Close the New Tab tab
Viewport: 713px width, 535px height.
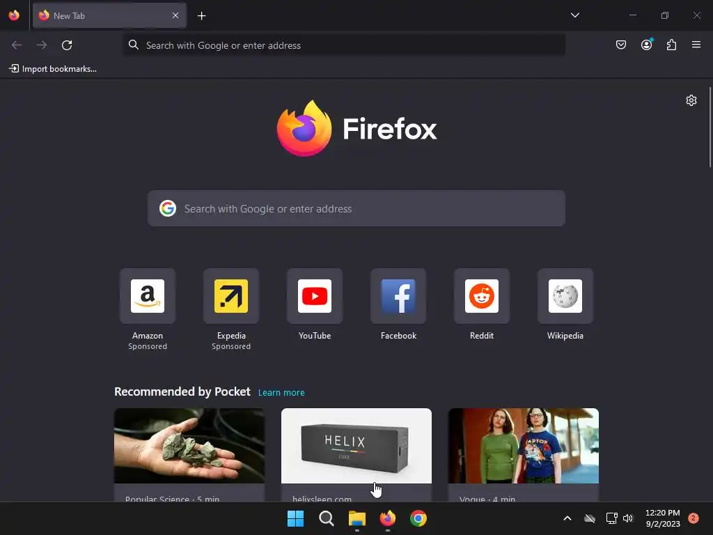(x=175, y=15)
